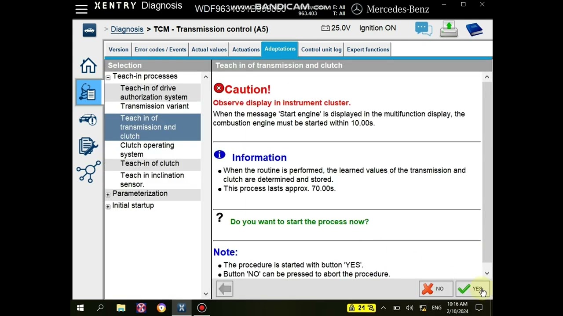
Task: Open the vehicle search sidebar icon
Action: pos(88,119)
